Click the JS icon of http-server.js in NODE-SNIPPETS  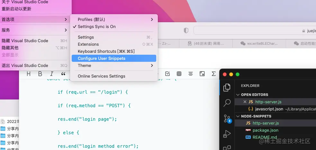point(248,123)
